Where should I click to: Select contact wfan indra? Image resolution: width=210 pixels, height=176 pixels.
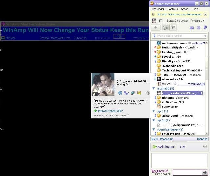pos(169,79)
